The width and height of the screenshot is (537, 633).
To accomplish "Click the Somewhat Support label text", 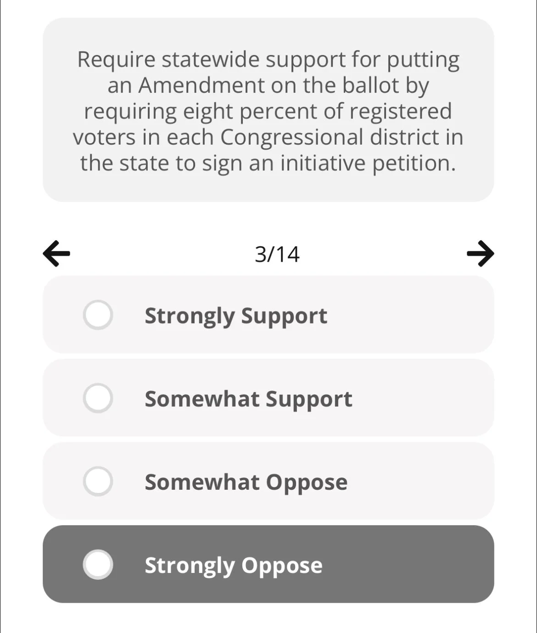I will pyautogui.click(x=248, y=399).
